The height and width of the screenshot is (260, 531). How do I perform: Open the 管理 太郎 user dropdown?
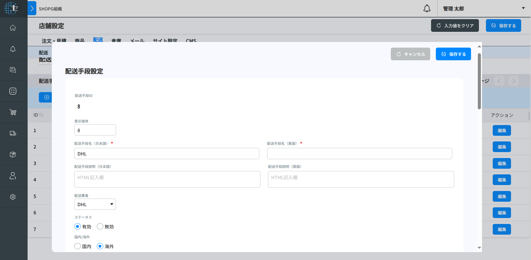(x=484, y=8)
